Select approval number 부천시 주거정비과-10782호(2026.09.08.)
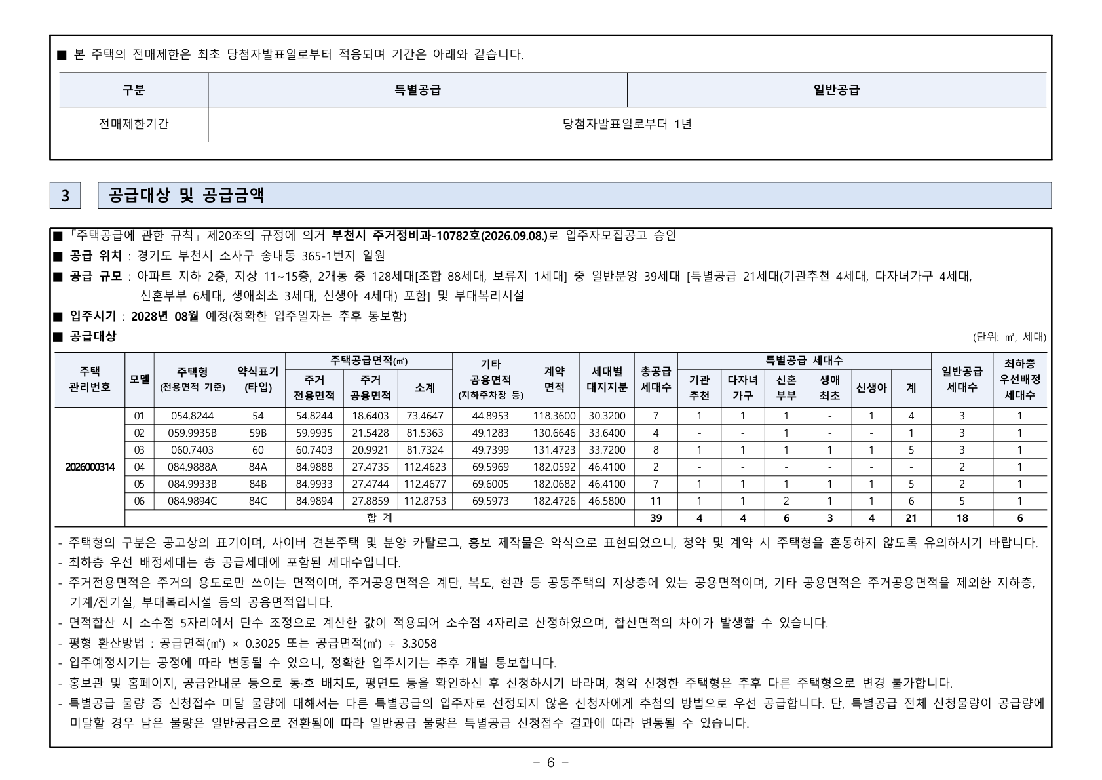The width and height of the screenshot is (1102, 780). [x=440, y=235]
